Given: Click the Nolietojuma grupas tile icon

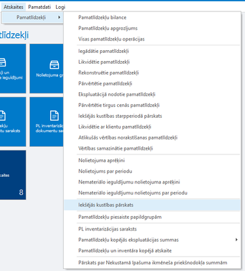Looking at the screenshot, I should click(x=54, y=65).
